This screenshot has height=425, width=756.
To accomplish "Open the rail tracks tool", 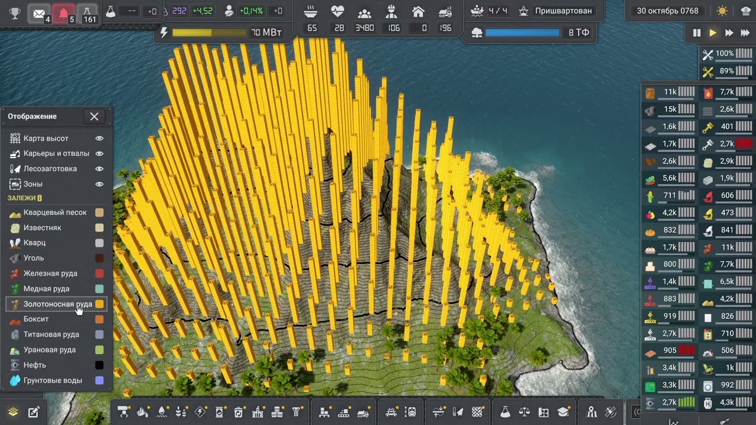I will pos(391,411).
